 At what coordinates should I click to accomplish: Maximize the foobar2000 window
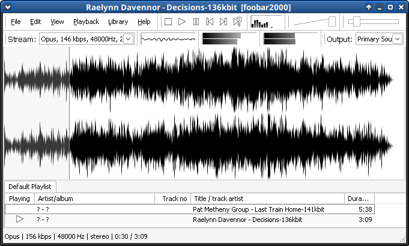390,7
